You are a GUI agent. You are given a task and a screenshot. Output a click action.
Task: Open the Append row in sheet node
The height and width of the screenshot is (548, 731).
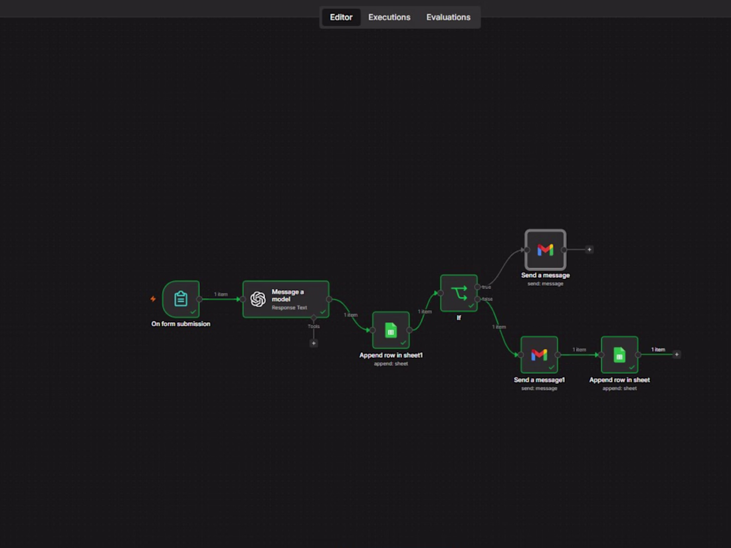pyautogui.click(x=619, y=355)
